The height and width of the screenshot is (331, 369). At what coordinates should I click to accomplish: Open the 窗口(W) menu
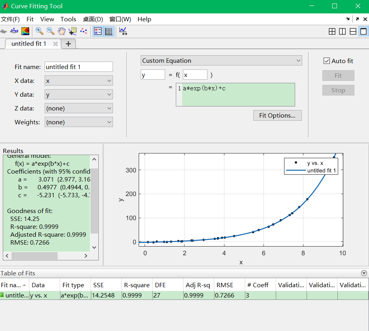coord(120,19)
